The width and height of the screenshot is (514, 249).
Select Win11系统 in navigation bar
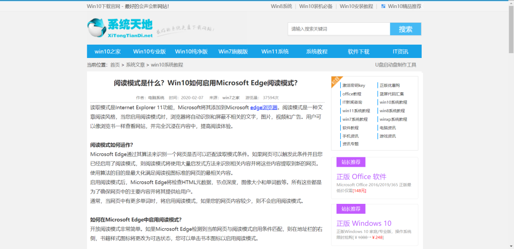point(275,51)
